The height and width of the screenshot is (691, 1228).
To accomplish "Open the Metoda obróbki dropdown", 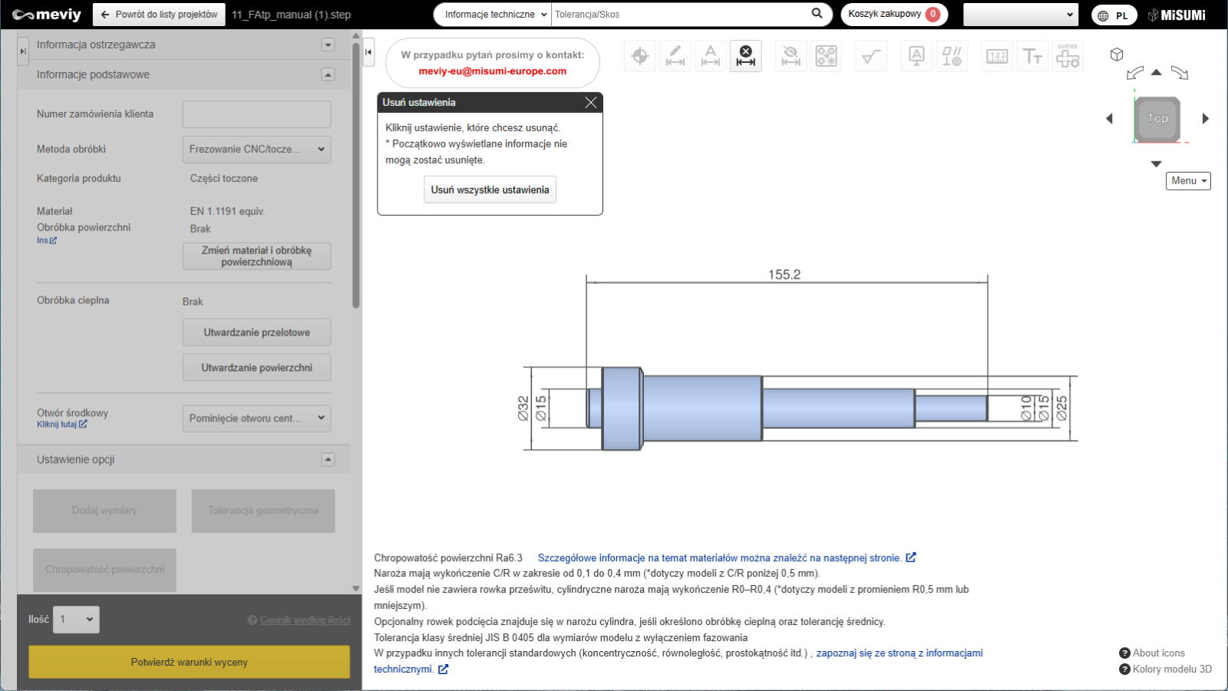I will pyautogui.click(x=256, y=150).
